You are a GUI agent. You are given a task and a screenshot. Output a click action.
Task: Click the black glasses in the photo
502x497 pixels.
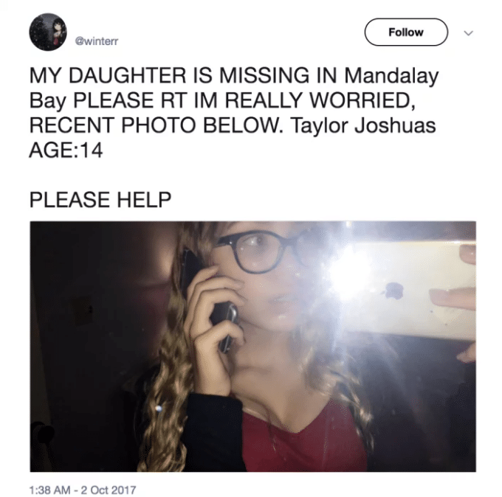[x=261, y=251]
